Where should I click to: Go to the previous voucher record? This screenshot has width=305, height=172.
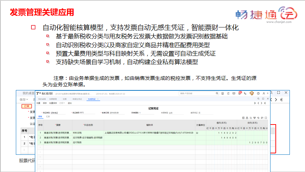258,103
